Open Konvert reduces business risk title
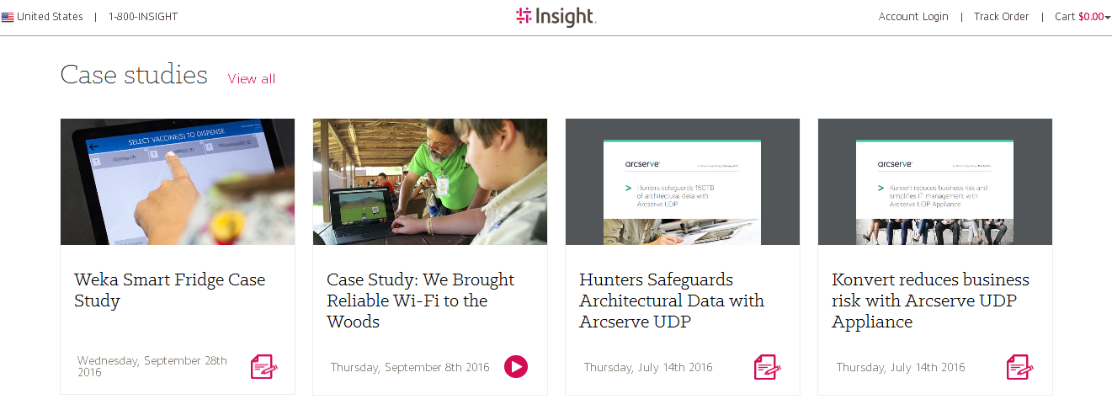Image resolution: width=1112 pixels, height=415 pixels. pos(930,301)
